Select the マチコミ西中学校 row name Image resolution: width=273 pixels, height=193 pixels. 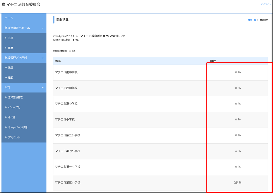point(66,88)
